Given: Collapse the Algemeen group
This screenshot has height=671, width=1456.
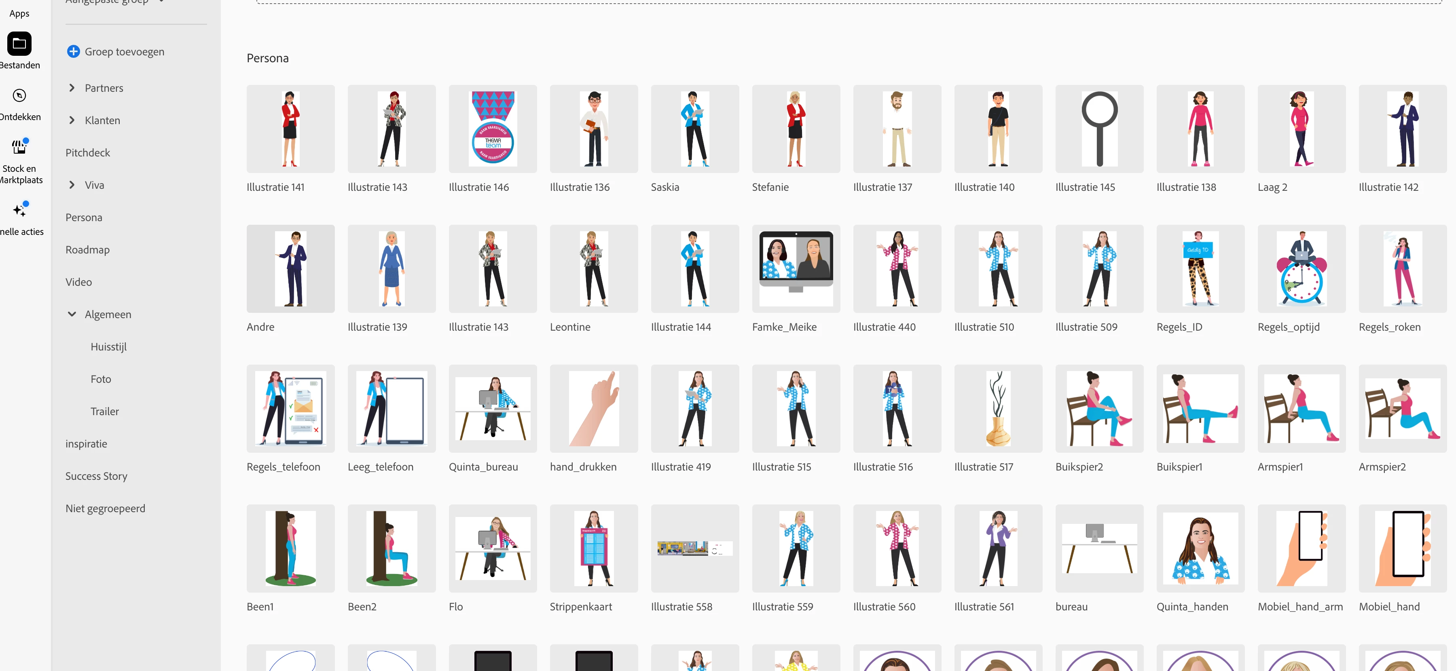Looking at the screenshot, I should [x=72, y=314].
